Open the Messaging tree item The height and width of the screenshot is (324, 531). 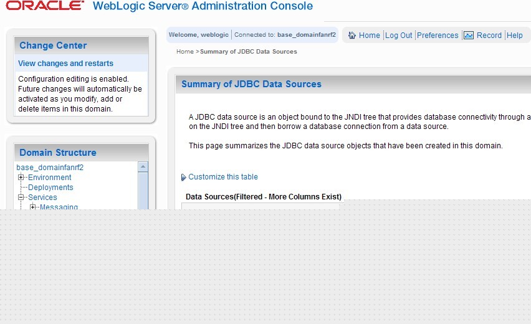59,207
